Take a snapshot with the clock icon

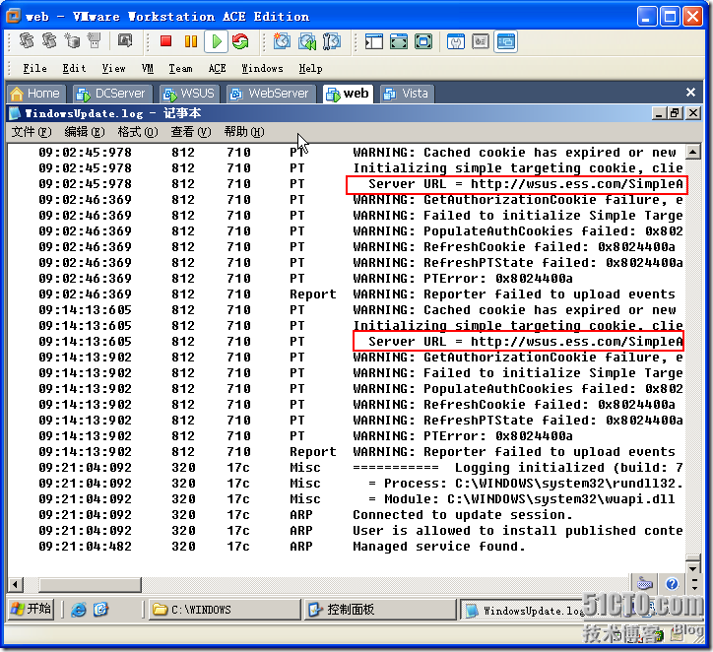click(282, 41)
